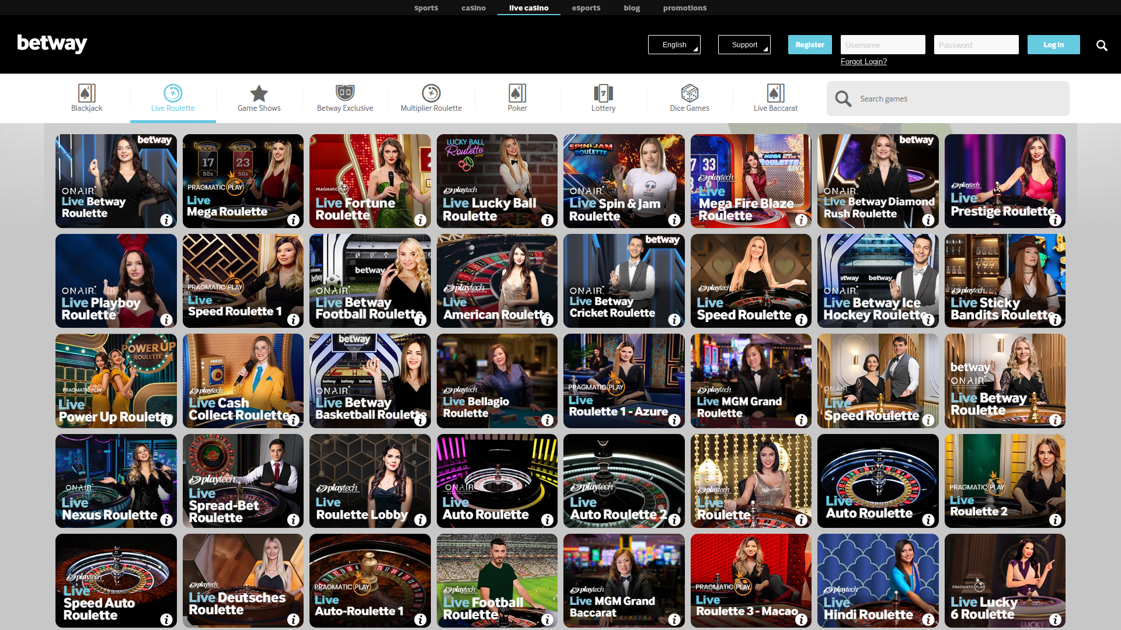Show info for Live Lucky 6 Roulette
This screenshot has width=1121, height=630.
(1056, 619)
